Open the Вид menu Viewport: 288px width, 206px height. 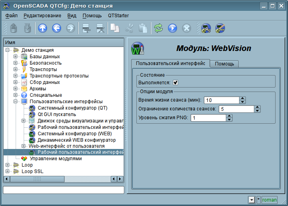[x=72, y=16]
